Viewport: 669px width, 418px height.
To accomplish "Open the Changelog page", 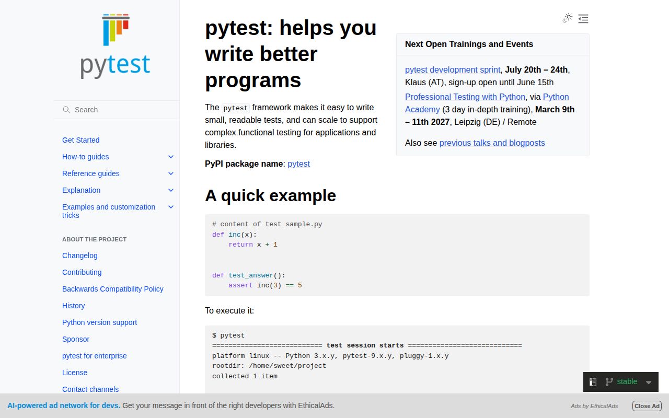I will pyautogui.click(x=80, y=256).
